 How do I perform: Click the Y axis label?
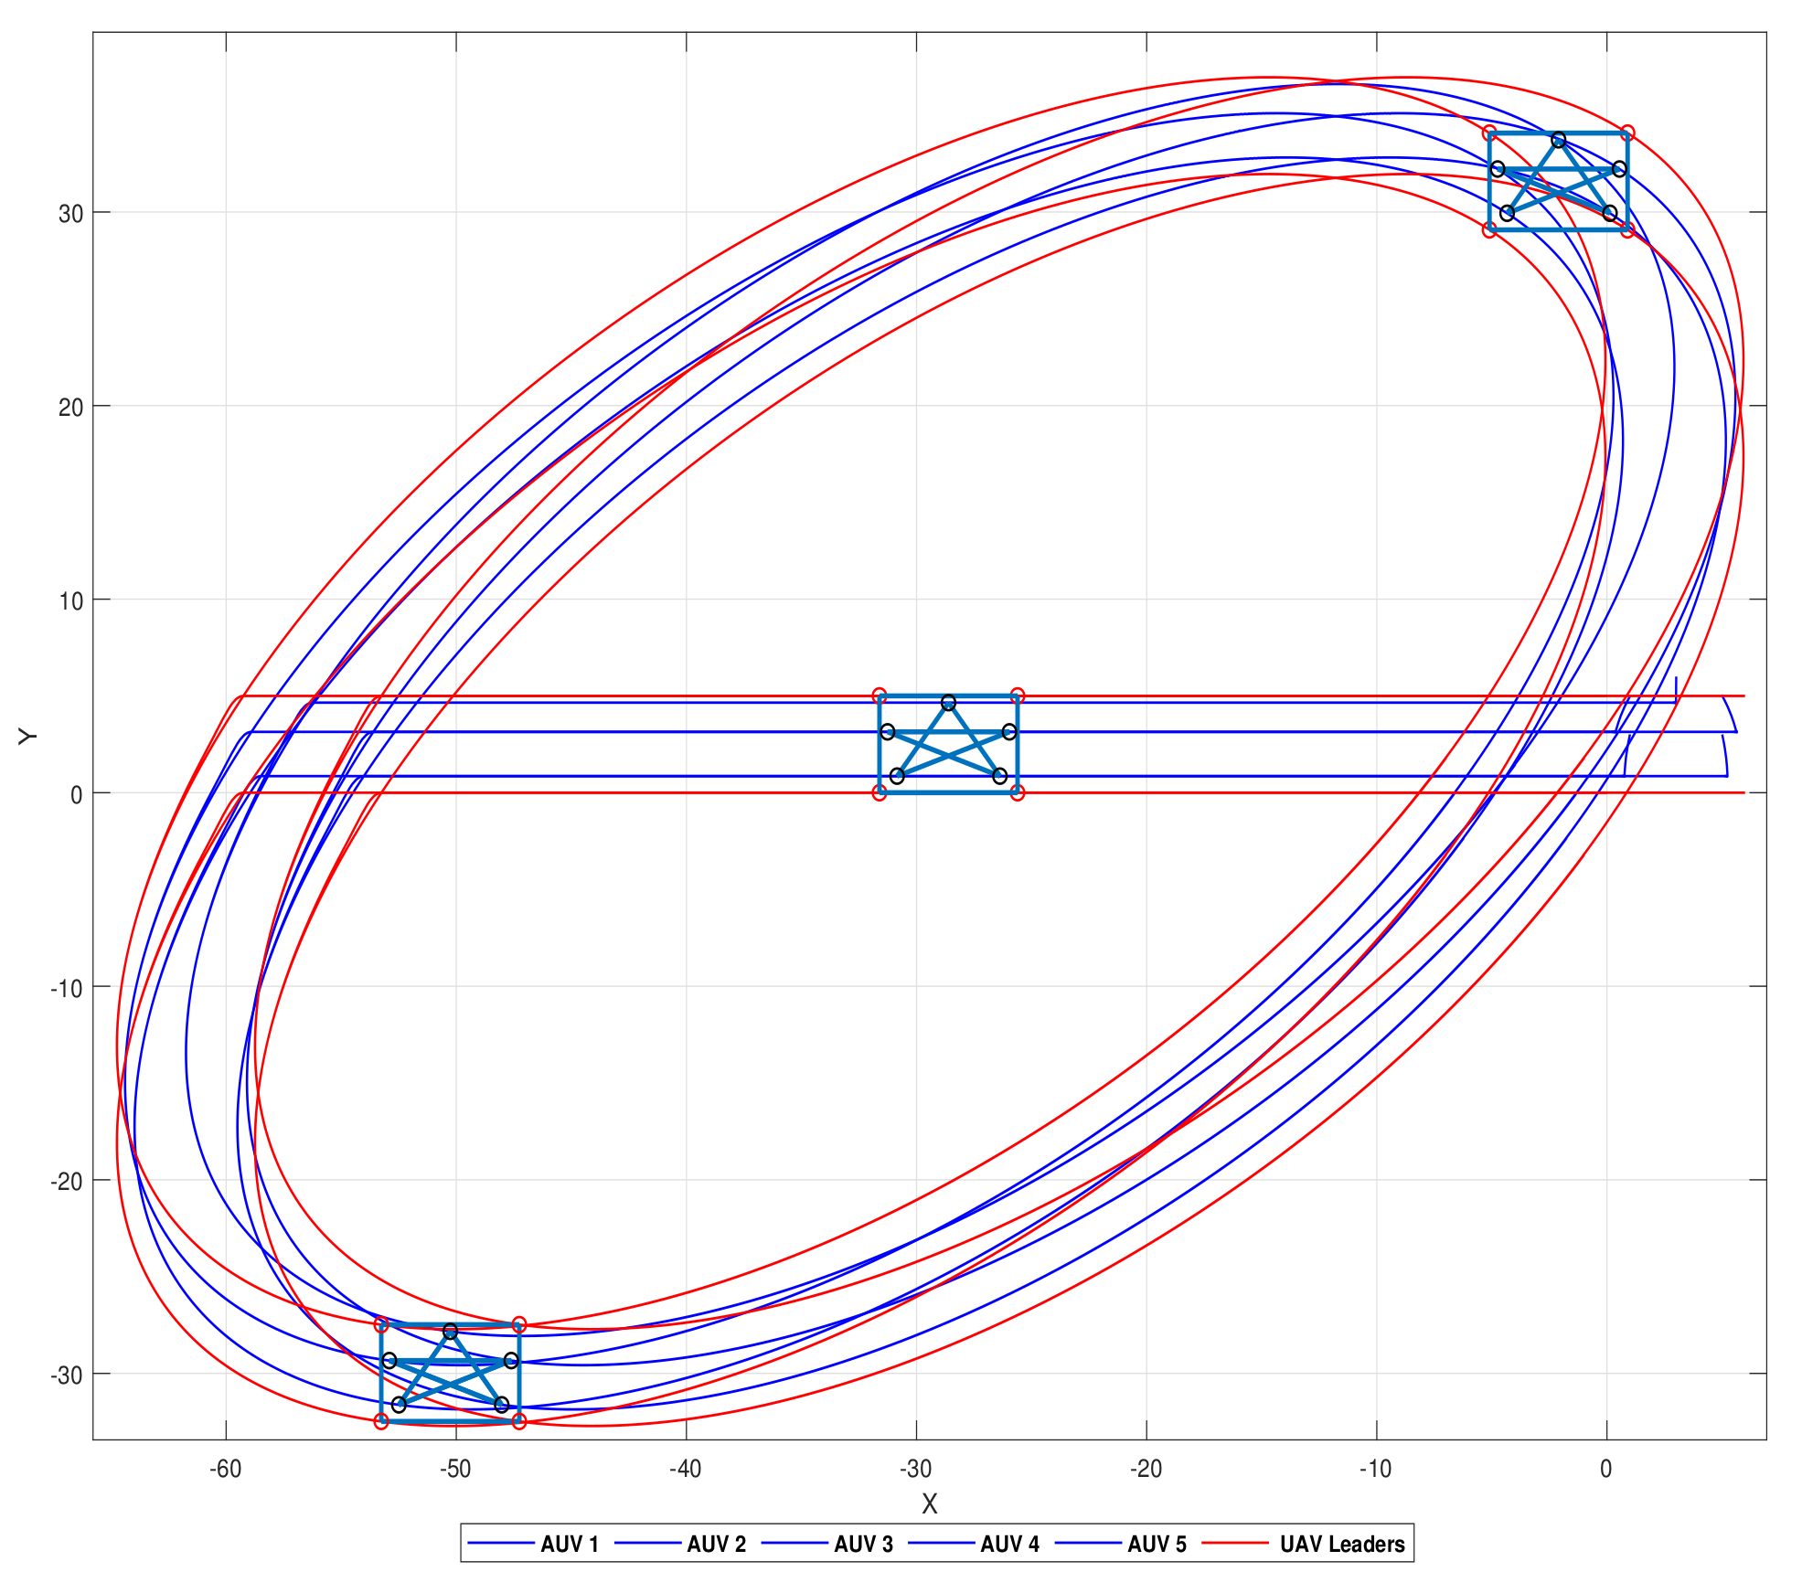(28, 736)
